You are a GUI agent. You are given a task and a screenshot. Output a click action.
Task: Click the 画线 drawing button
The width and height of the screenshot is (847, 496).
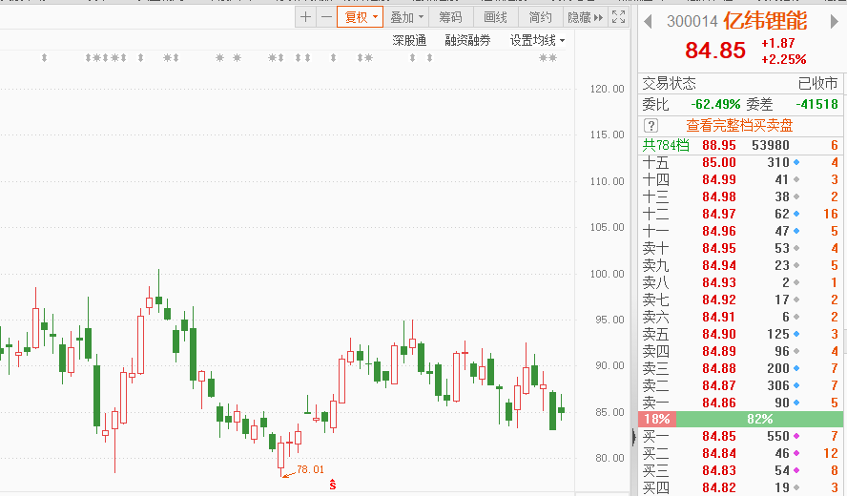495,17
